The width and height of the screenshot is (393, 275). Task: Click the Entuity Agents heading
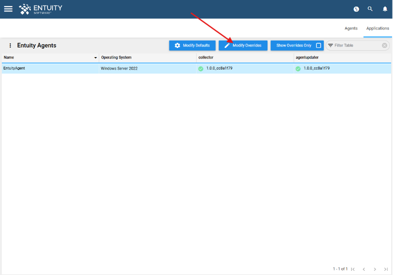point(36,45)
